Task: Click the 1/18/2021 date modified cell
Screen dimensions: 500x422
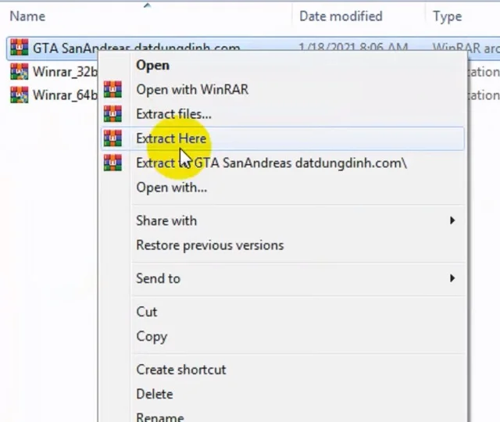Action: tap(353, 47)
